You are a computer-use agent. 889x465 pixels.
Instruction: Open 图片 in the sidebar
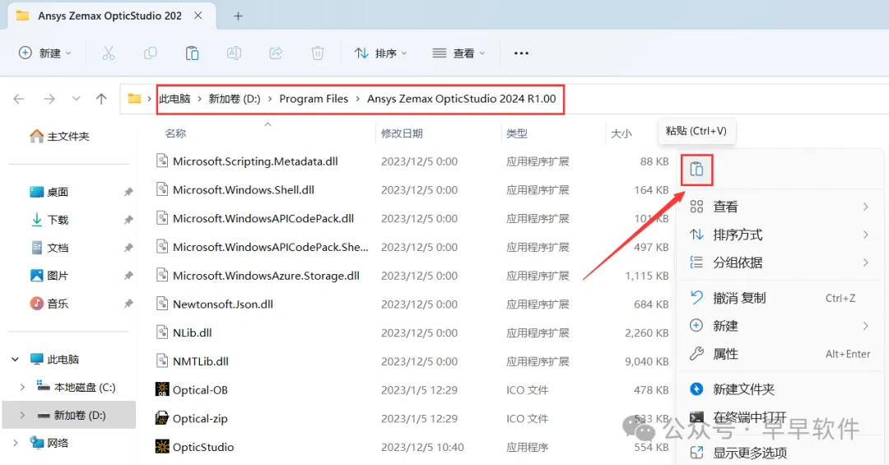49,276
